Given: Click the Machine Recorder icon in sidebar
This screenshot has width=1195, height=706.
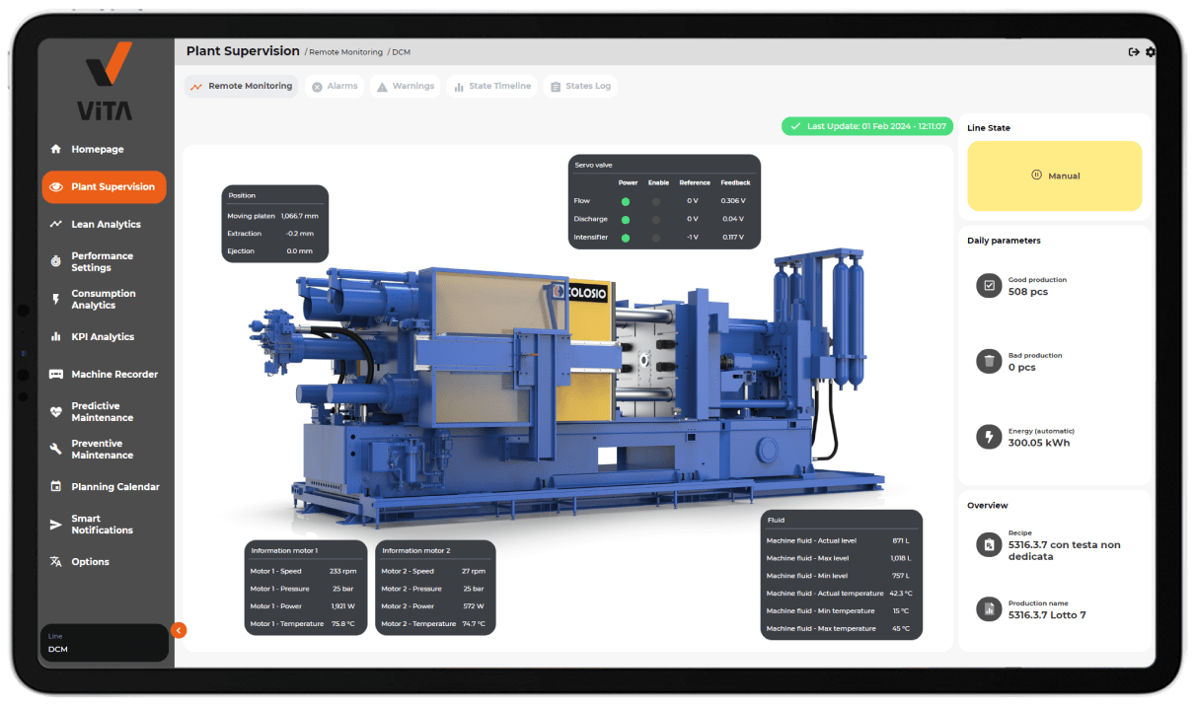Looking at the screenshot, I should click(55, 374).
